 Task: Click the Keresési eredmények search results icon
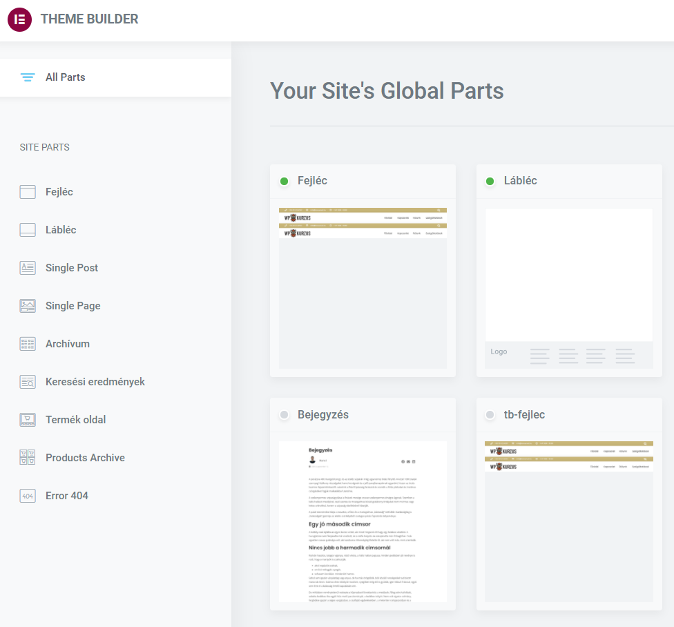pos(28,382)
